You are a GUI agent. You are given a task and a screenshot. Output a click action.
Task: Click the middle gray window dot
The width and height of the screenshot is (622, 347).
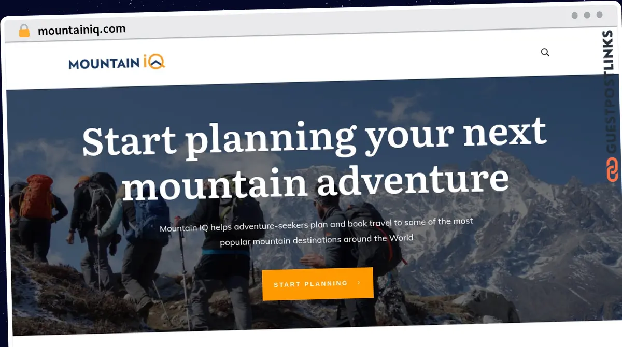coord(587,15)
